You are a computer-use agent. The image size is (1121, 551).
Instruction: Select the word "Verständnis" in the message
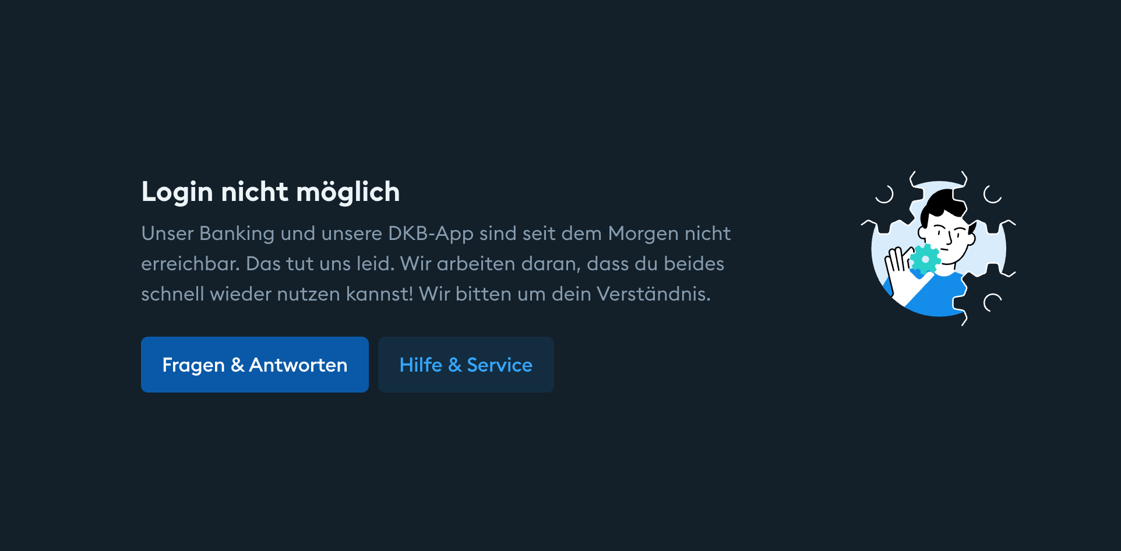click(651, 294)
